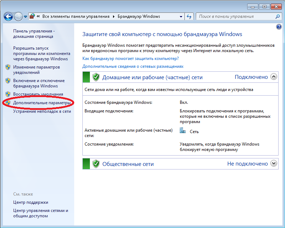The height and width of the screenshot is (228, 285).
Task: Click the Вкл. status value
Action: point(184,102)
